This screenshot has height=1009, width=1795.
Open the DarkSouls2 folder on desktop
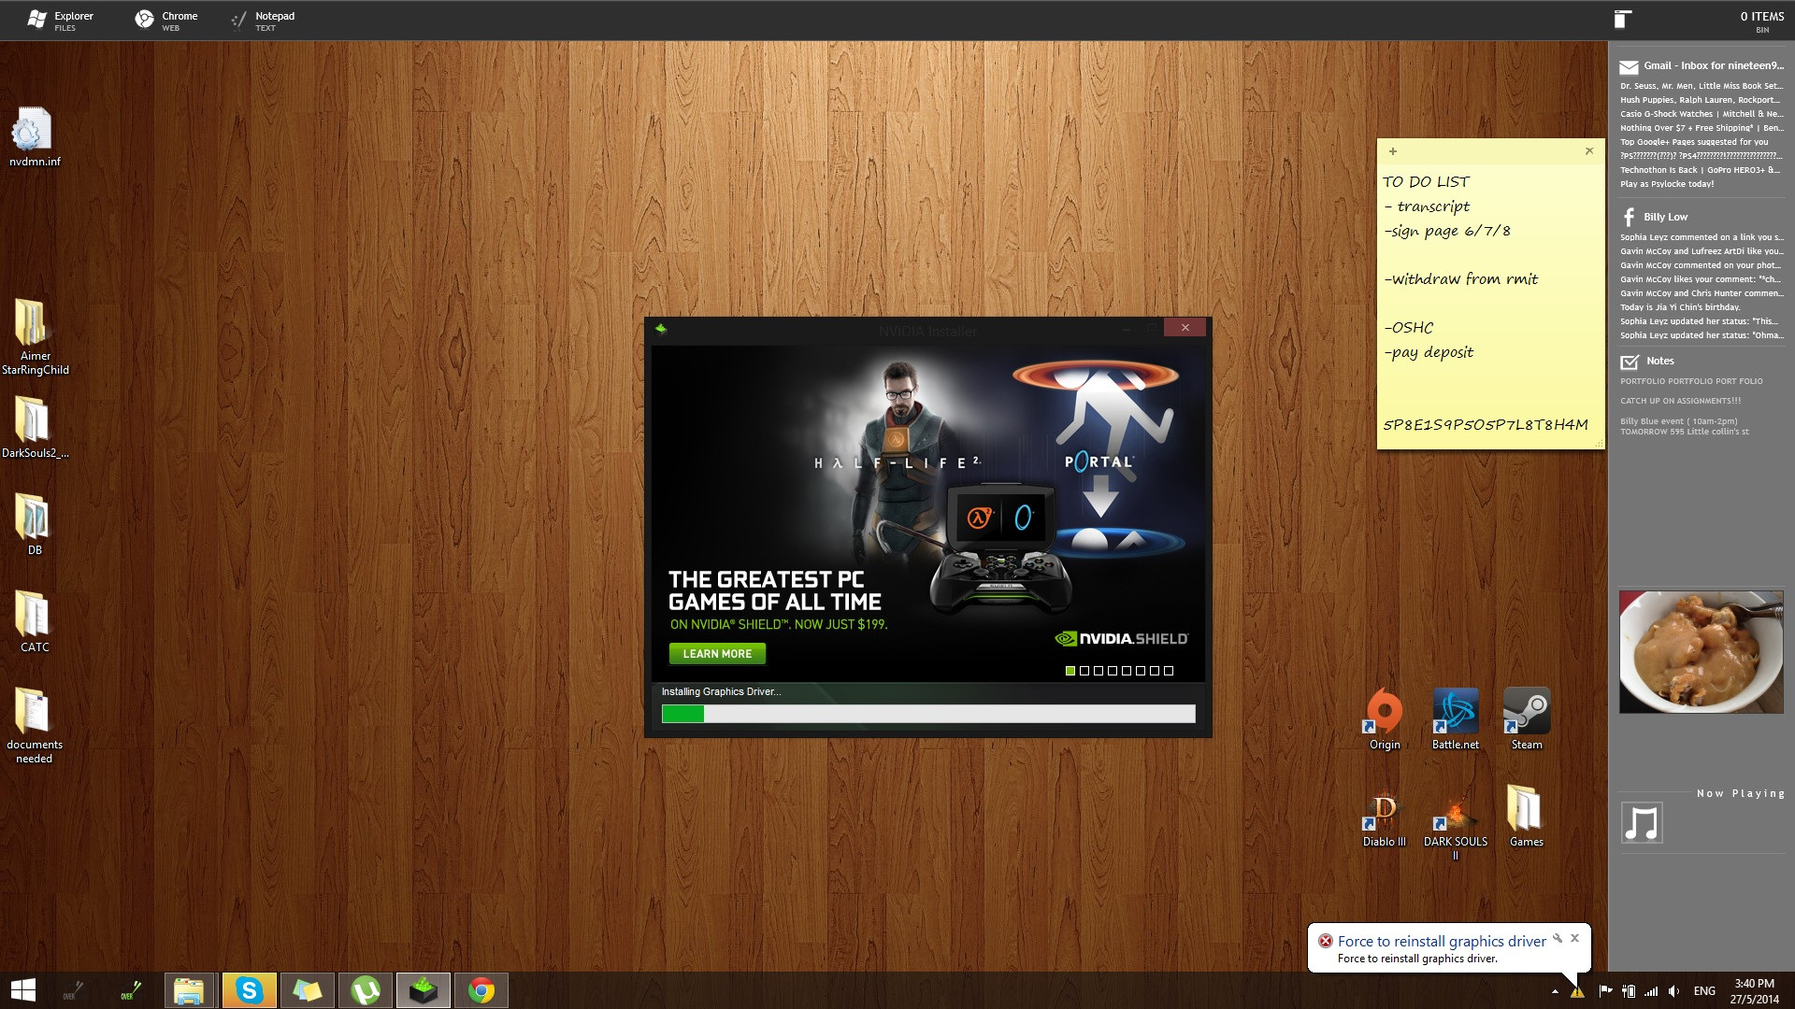pos(35,427)
